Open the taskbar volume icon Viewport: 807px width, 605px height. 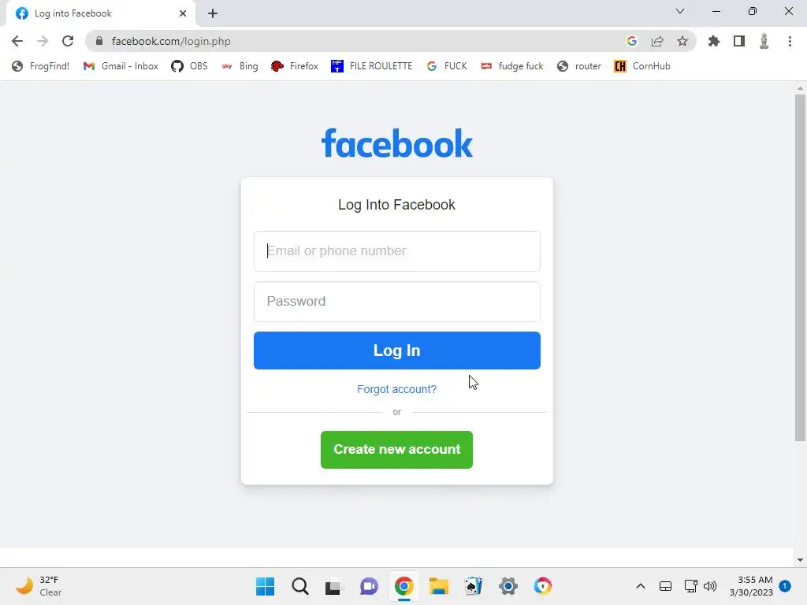[710, 586]
